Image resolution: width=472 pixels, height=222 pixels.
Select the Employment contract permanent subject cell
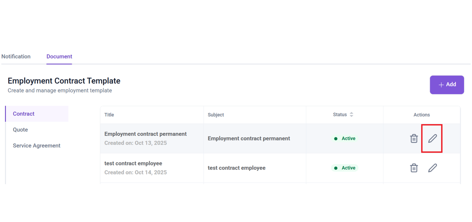[249, 139]
